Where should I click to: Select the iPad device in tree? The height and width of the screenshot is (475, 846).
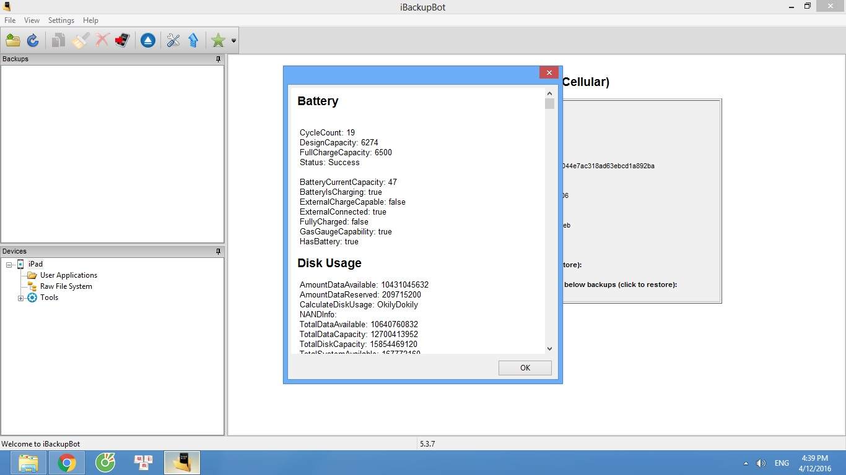tap(36, 264)
